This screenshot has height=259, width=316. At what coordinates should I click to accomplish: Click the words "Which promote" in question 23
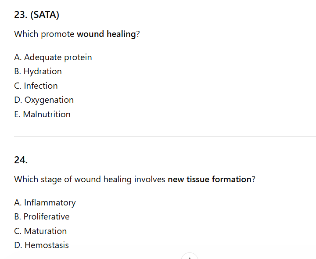click(44, 34)
